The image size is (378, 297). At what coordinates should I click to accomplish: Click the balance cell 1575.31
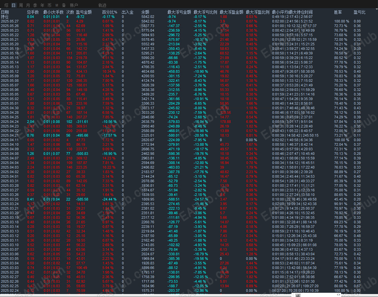click(148, 291)
